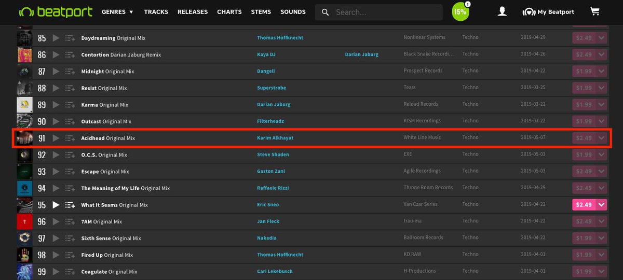Expand purchase options for Coagulate

[602, 271]
